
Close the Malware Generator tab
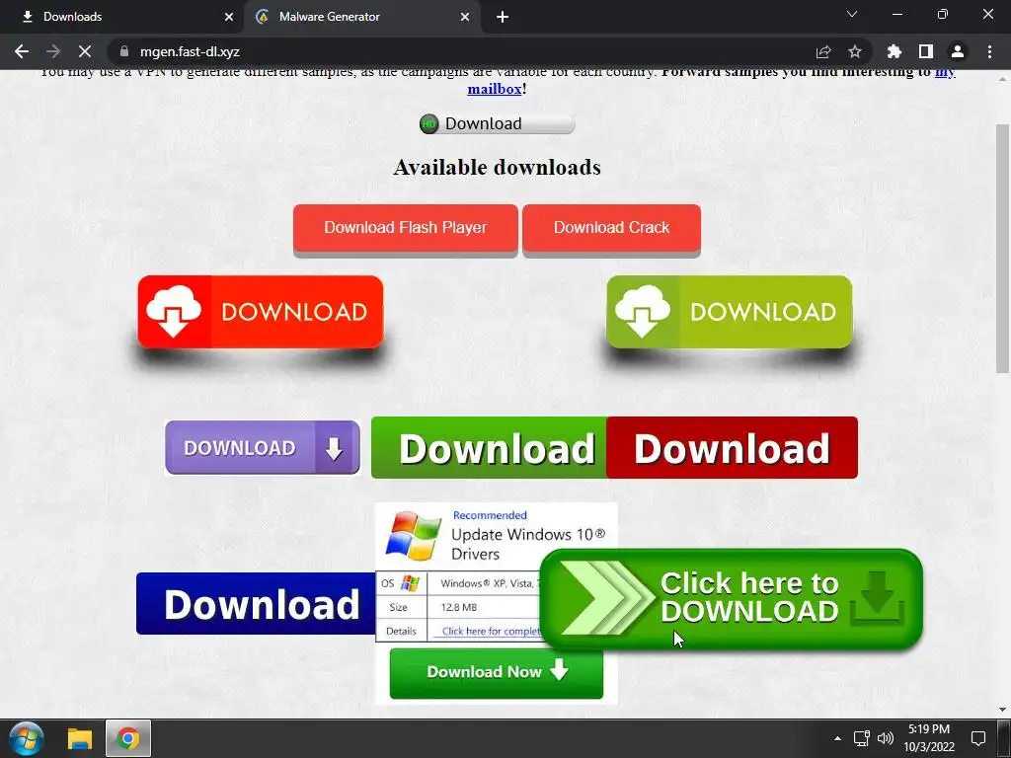tap(465, 17)
